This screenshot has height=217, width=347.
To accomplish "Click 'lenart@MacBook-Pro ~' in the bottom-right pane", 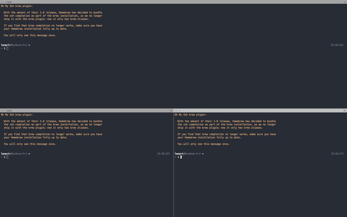I will tap(189, 154).
